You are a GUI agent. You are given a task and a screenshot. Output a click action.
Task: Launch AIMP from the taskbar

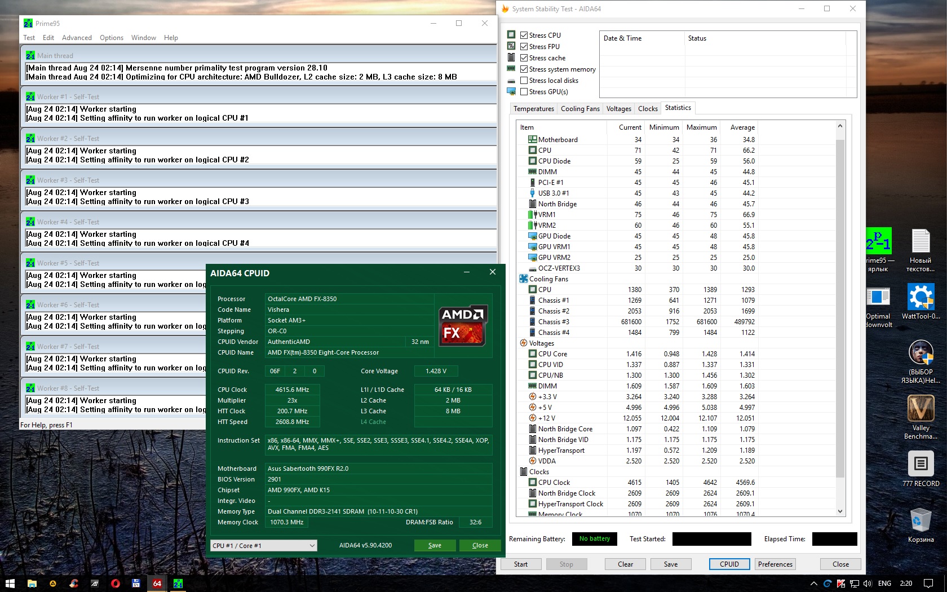52,584
